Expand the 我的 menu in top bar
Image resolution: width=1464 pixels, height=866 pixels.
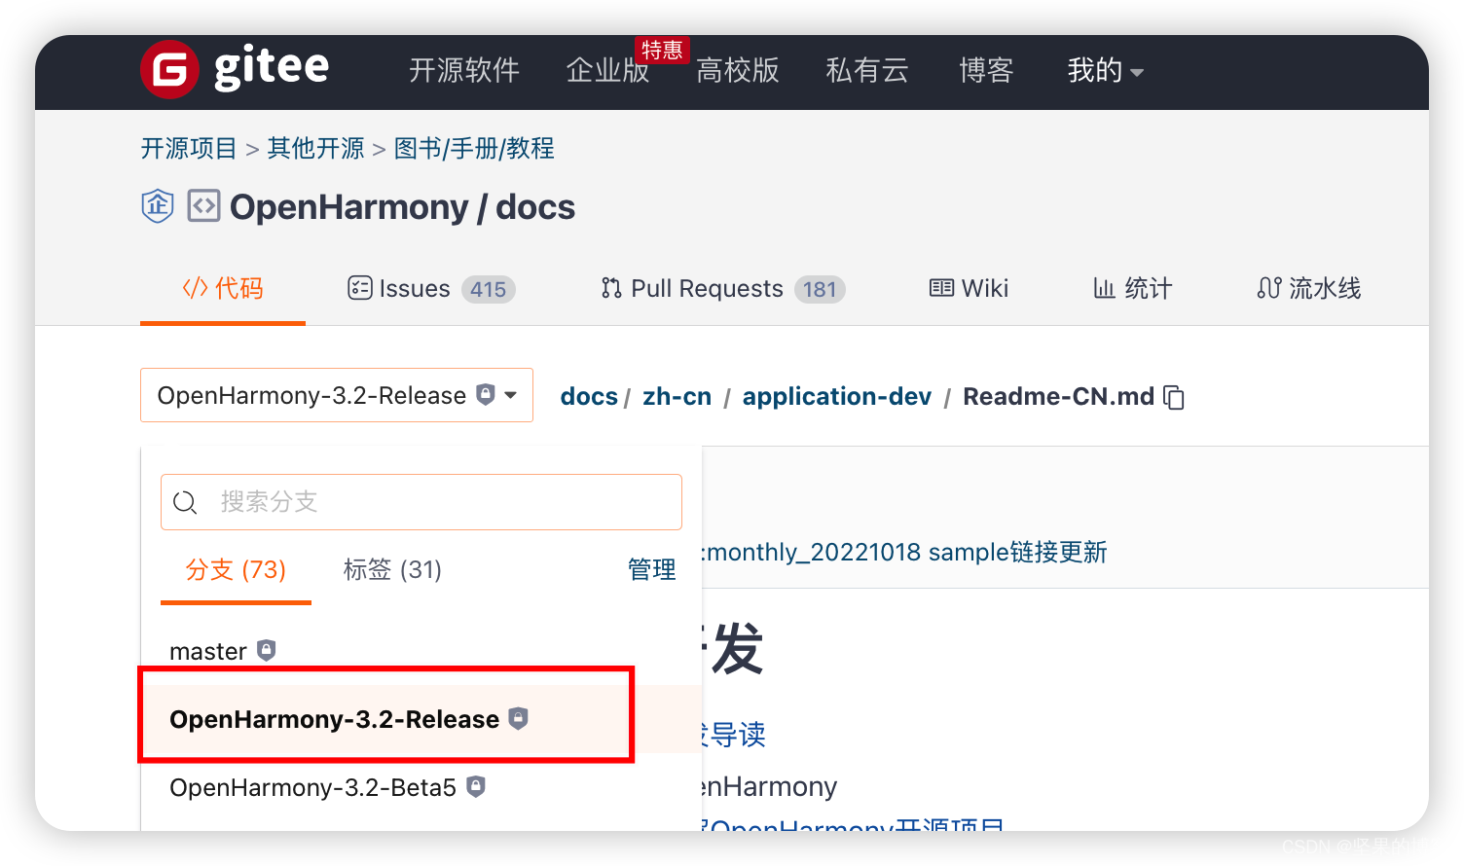[x=1105, y=70]
